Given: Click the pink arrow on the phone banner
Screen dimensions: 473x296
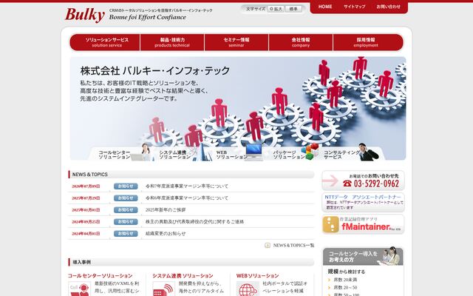Looking at the screenshot, I should [x=330, y=181].
